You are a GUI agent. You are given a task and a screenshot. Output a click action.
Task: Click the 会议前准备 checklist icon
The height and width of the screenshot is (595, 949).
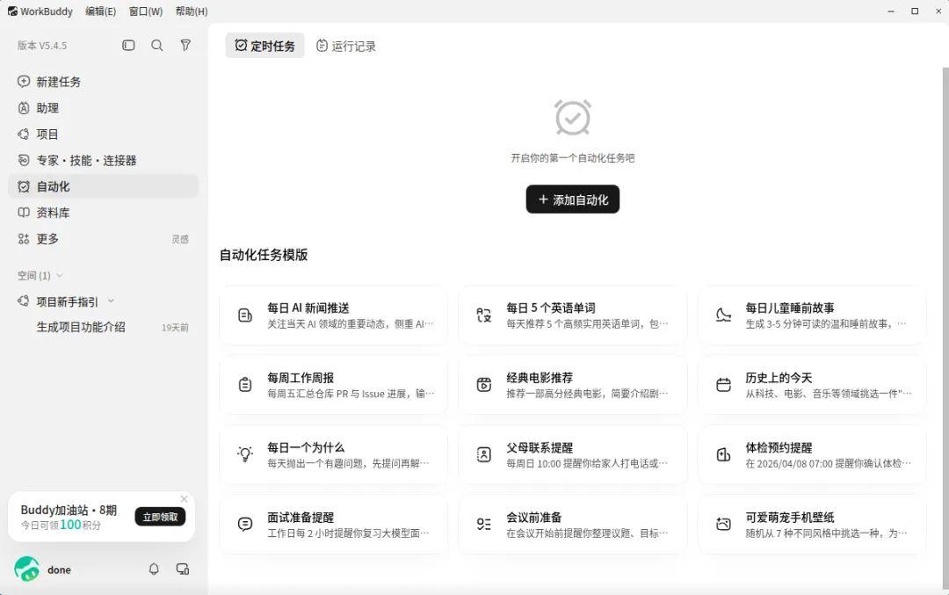pyautogui.click(x=484, y=524)
